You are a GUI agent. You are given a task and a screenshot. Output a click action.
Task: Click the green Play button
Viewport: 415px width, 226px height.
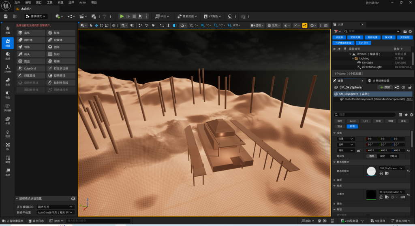(x=122, y=16)
